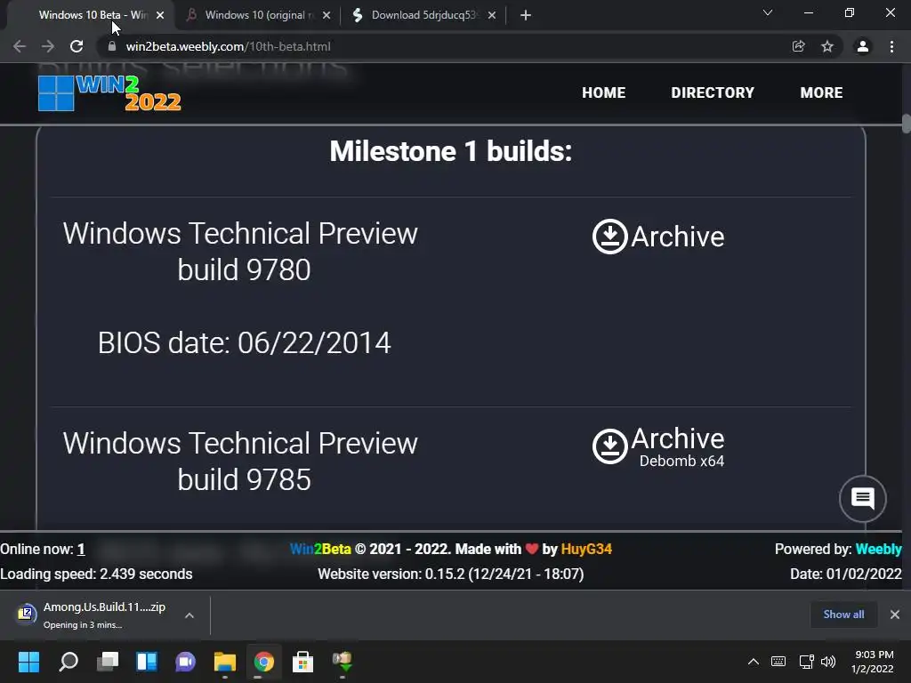Open the Chrome profile icon
Screen dimensions: 911x683
[863, 46]
